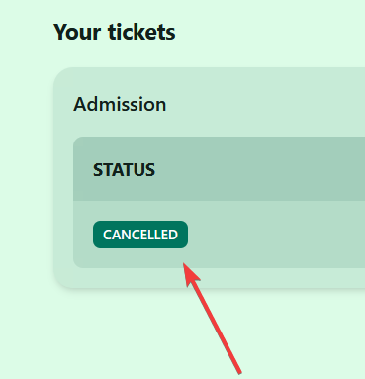The height and width of the screenshot is (379, 365).
Task: Click blank card area right of Admission
Action: pos(264,104)
